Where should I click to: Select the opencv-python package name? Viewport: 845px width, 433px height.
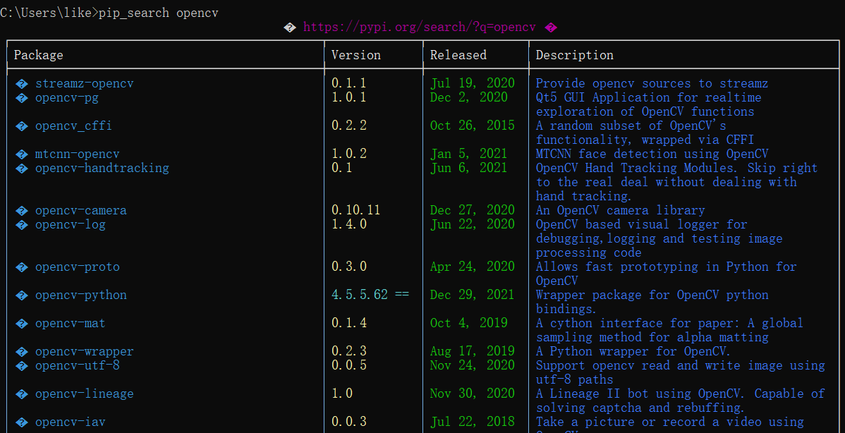click(80, 295)
